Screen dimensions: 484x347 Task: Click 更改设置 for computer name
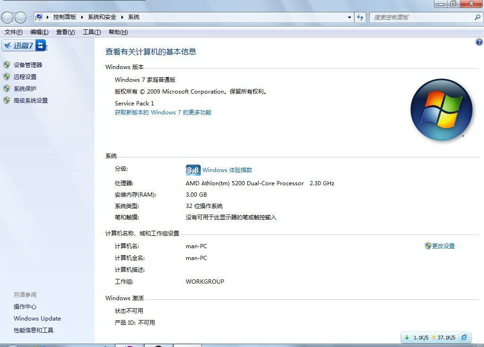coord(443,246)
